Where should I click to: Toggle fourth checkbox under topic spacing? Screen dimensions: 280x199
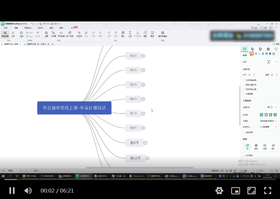(244, 94)
